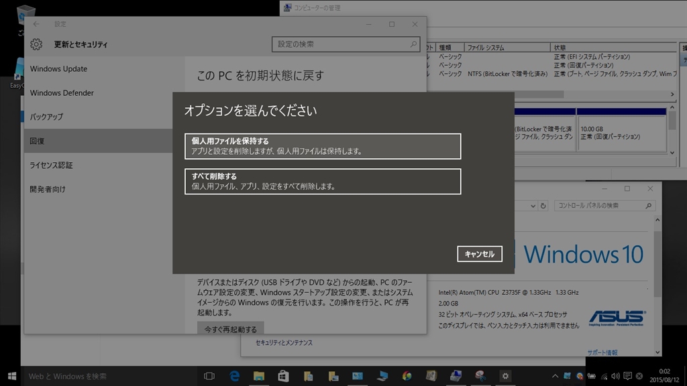The image size is (687, 386).
Task: Open the Windows Start button
Action: coord(12,376)
